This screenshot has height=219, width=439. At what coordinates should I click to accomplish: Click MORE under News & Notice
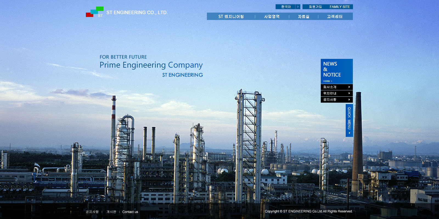(328, 81)
